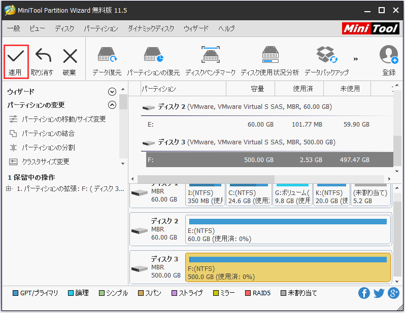Click partition list scroll left arrow
This screenshot has height=313, width=405.
click(133, 179)
